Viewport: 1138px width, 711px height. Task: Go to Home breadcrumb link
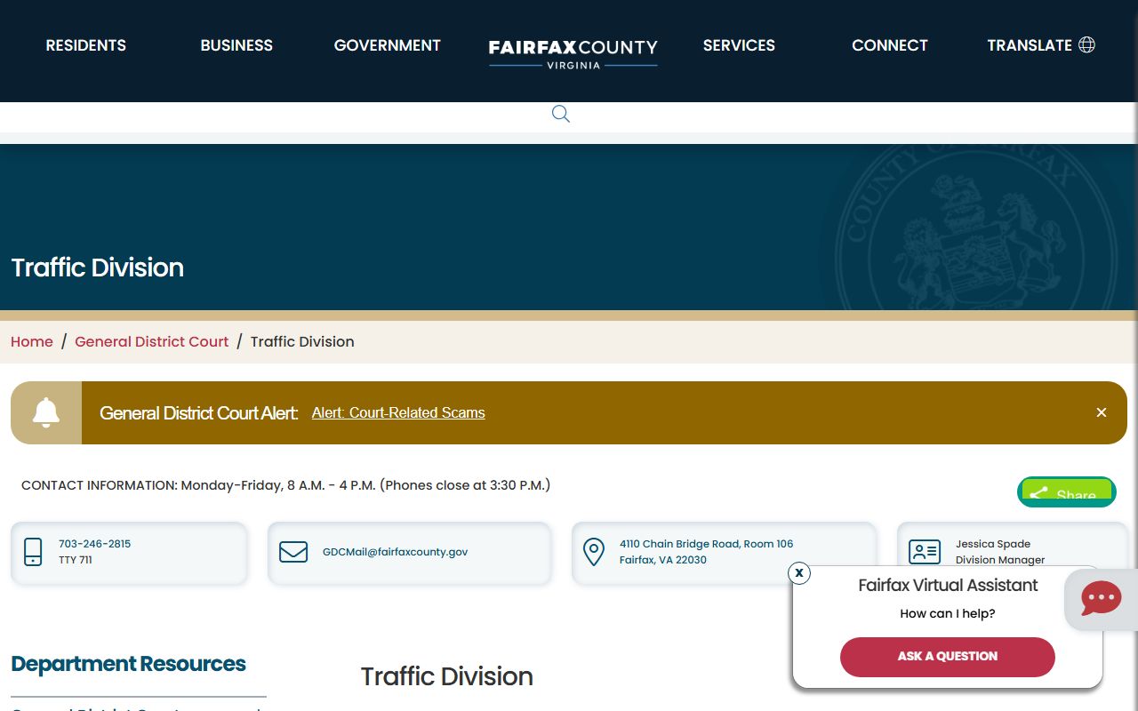coord(32,341)
